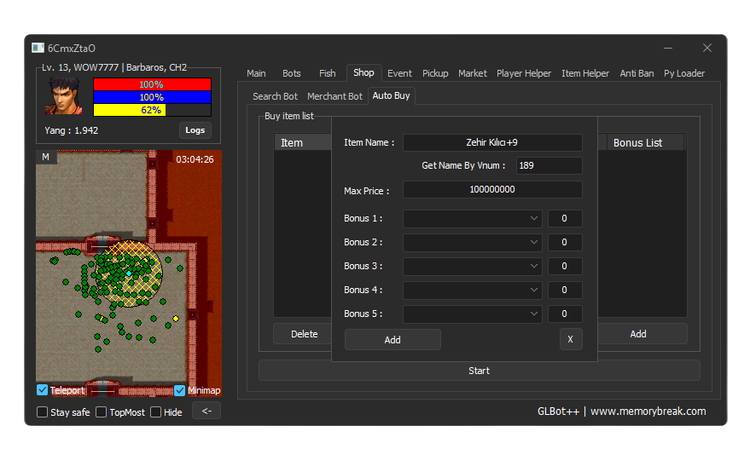Click the red 100% health bar
Screen dimensions: 750x449
pyautogui.click(x=152, y=84)
